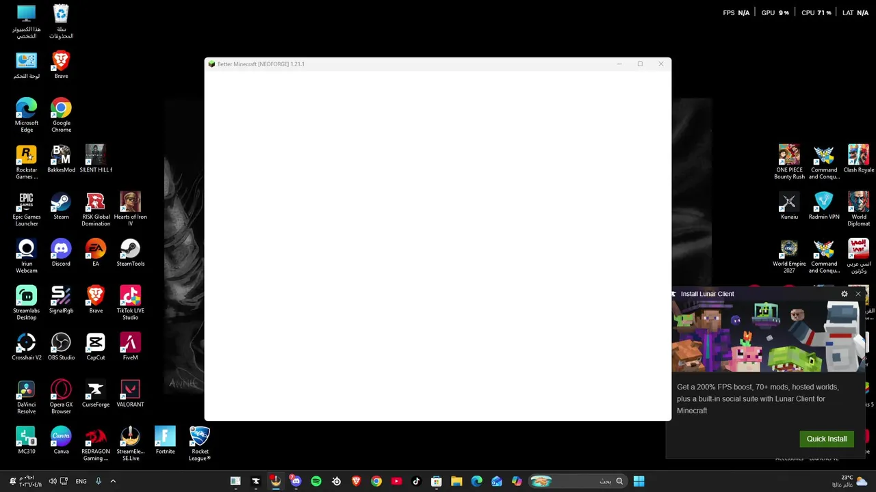Open the FiveM desktop shortcut
This screenshot has width=876, height=492.
pyautogui.click(x=130, y=346)
